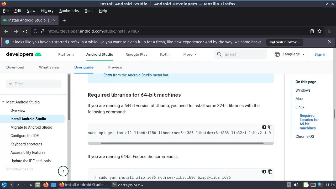Go to the Android developers logo home
Viewport: 336px width, 189px height.
24,54
